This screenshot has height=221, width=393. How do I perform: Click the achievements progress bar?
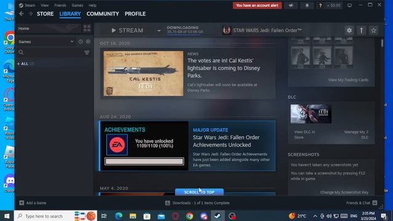[144, 161]
